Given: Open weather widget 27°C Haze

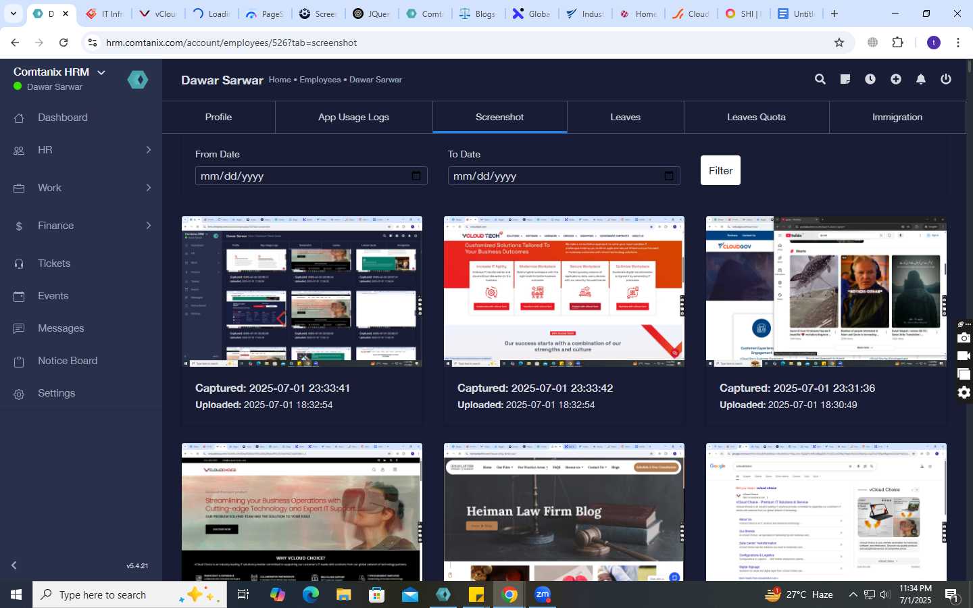Looking at the screenshot, I should (799, 594).
